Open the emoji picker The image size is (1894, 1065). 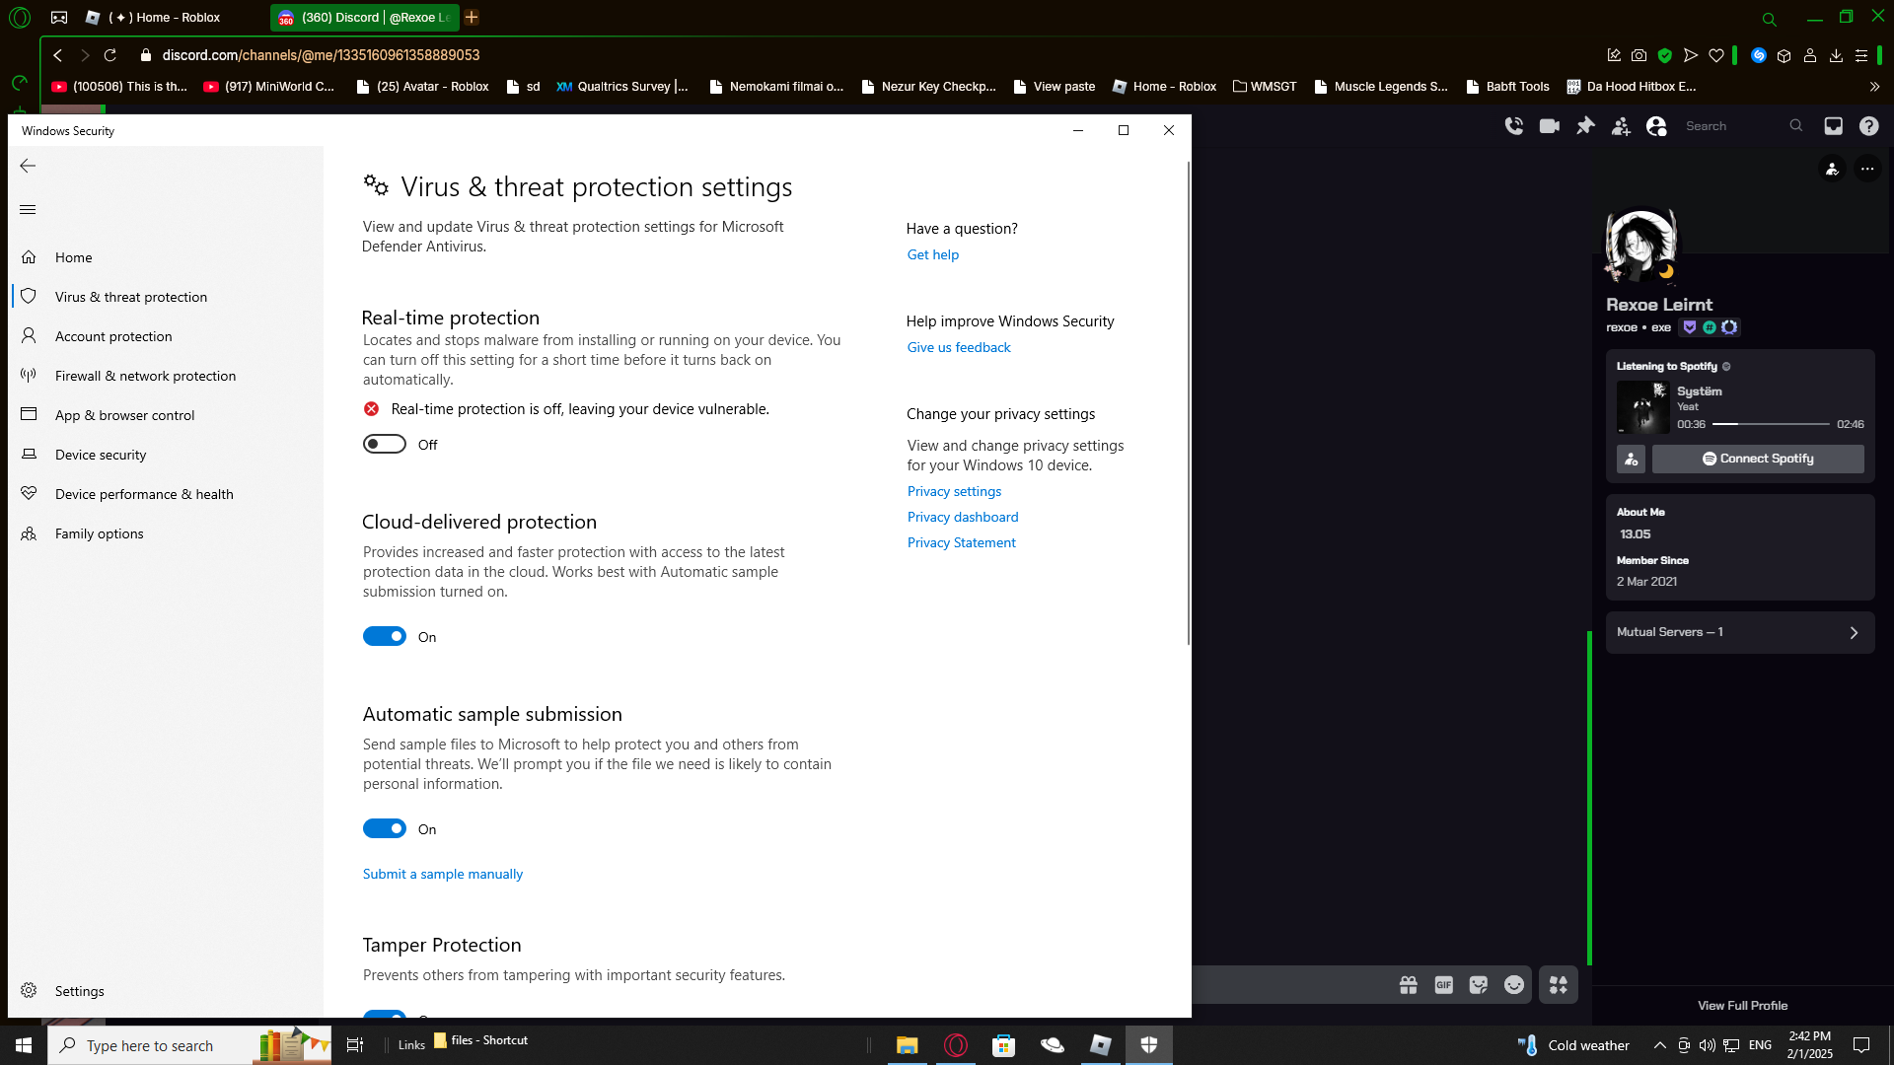[x=1513, y=984]
